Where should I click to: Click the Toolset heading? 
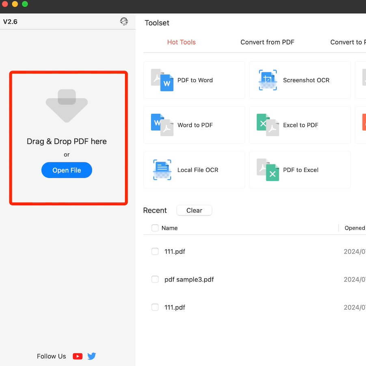pyautogui.click(x=157, y=23)
